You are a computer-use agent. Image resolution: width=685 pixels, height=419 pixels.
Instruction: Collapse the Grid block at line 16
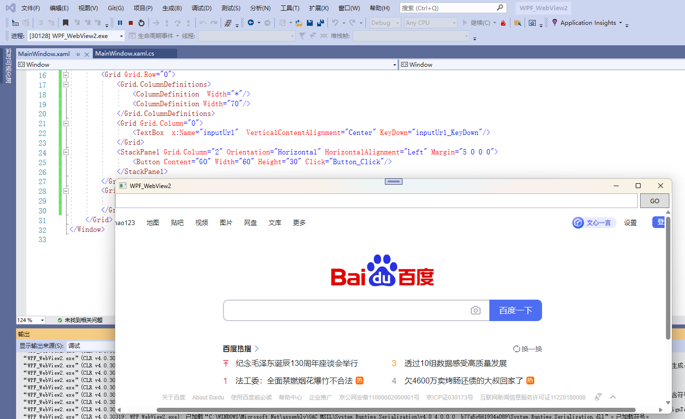pos(66,75)
